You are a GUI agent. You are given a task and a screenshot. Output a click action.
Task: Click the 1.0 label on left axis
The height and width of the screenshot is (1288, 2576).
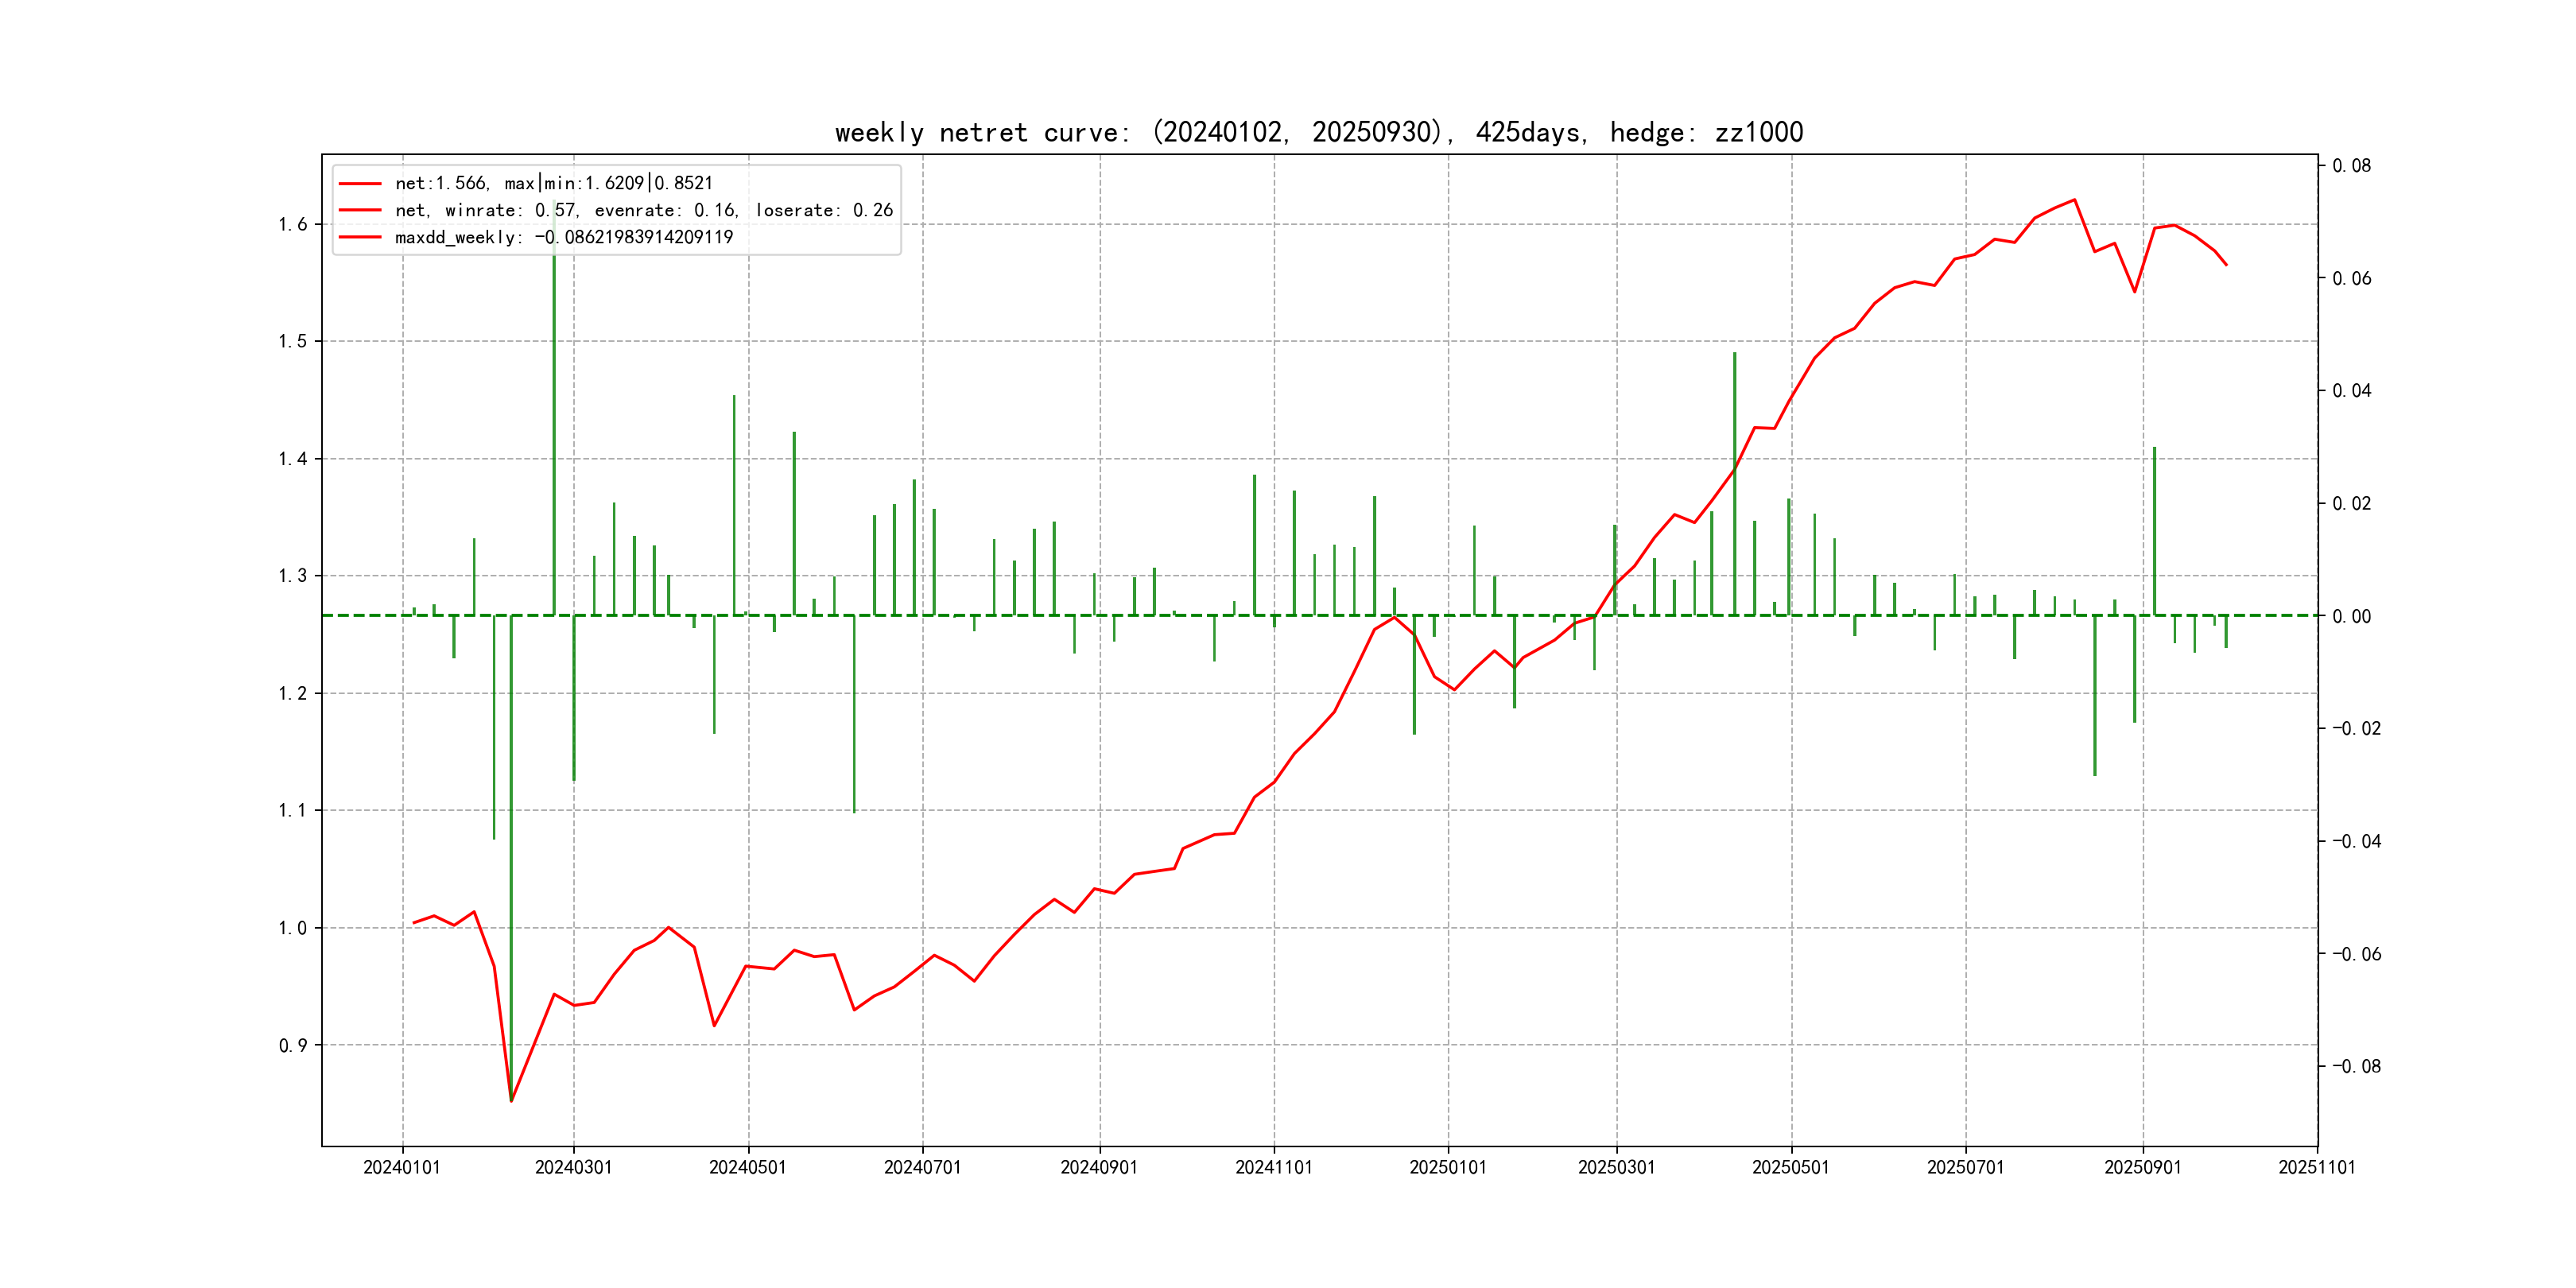[293, 928]
